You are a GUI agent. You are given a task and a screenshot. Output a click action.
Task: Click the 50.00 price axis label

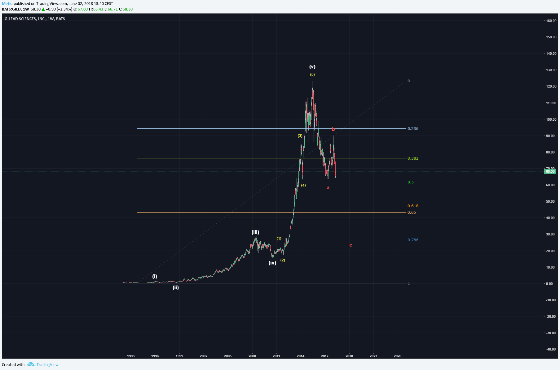550,202
